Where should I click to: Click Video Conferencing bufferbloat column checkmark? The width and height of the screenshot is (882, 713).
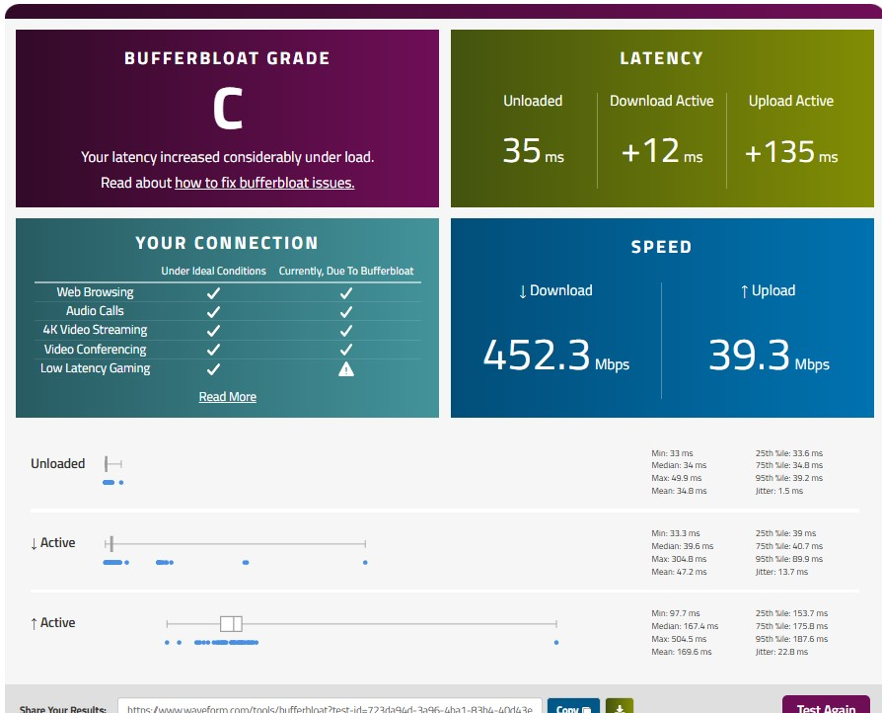(x=346, y=350)
